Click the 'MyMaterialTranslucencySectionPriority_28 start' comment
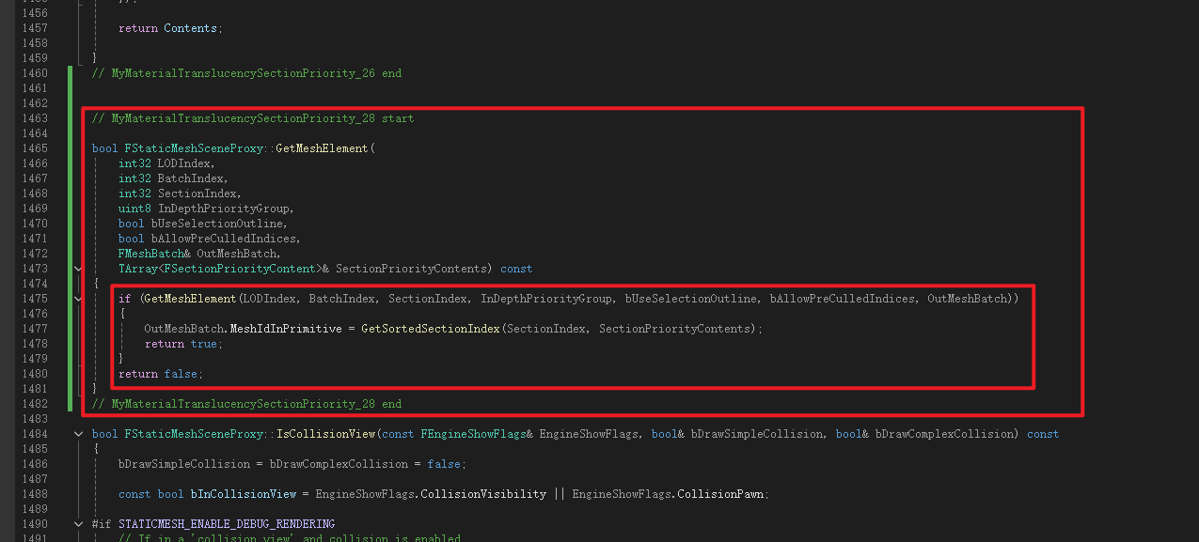This screenshot has height=542, width=1199. (252, 118)
